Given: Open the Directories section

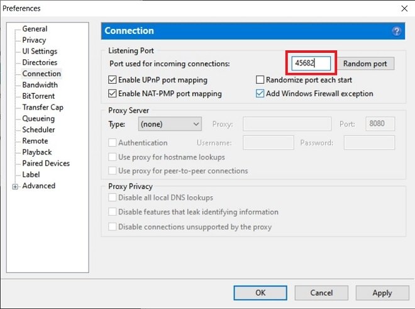Looking at the screenshot, I should (x=40, y=62).
